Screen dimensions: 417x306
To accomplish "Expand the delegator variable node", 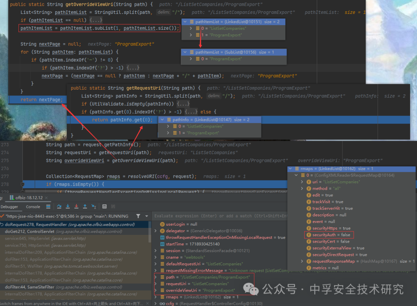I will point(156,231).
